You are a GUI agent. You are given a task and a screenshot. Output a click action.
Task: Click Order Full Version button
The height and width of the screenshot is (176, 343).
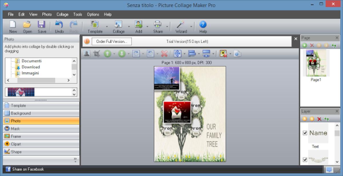tap(111, 41)
